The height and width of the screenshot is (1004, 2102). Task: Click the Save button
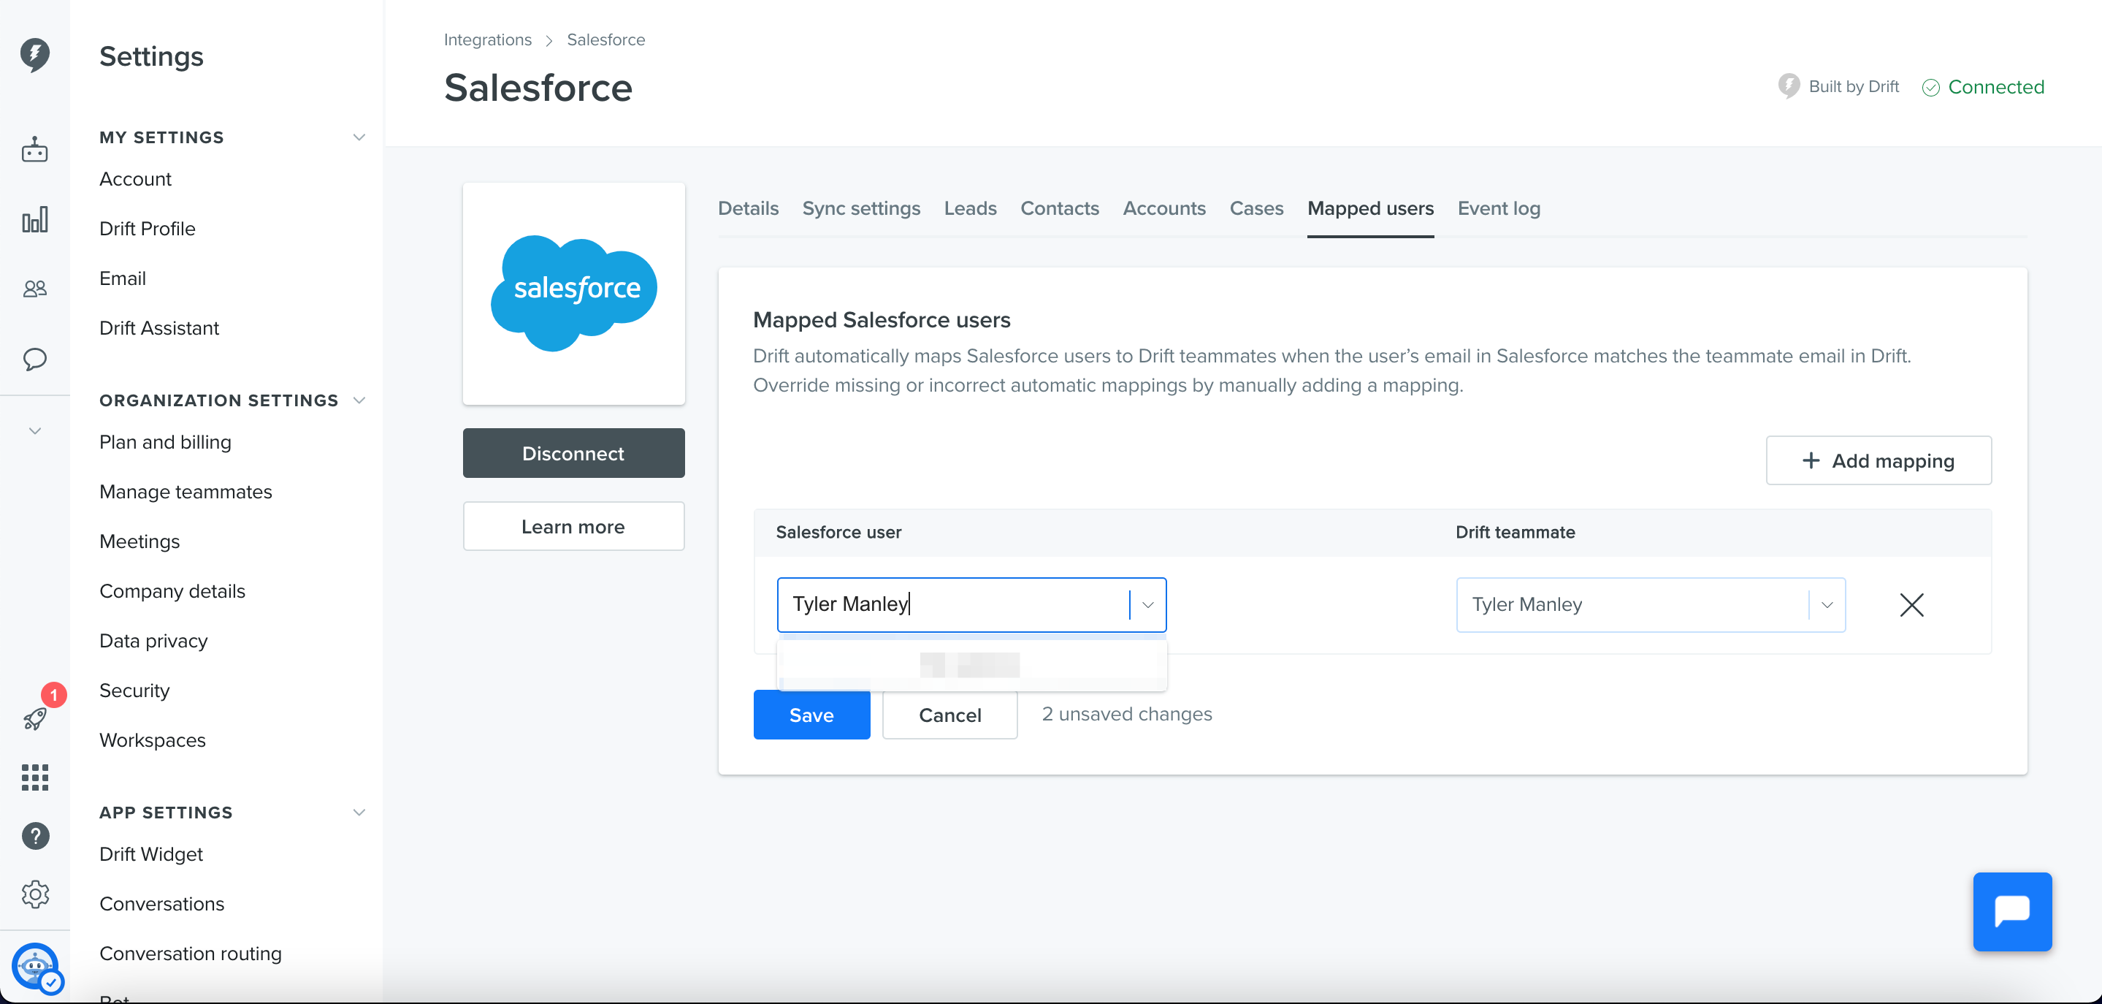[x=811, y=715]
